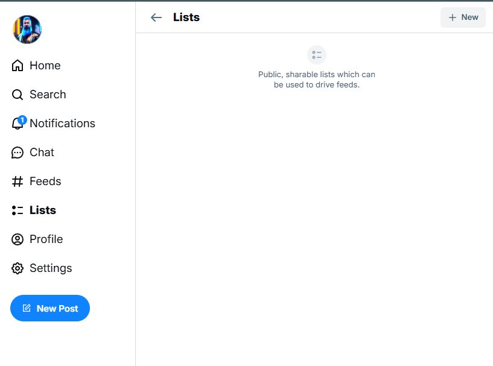Open the Settings text label
The image size is (493, 366).
(51, 268)
